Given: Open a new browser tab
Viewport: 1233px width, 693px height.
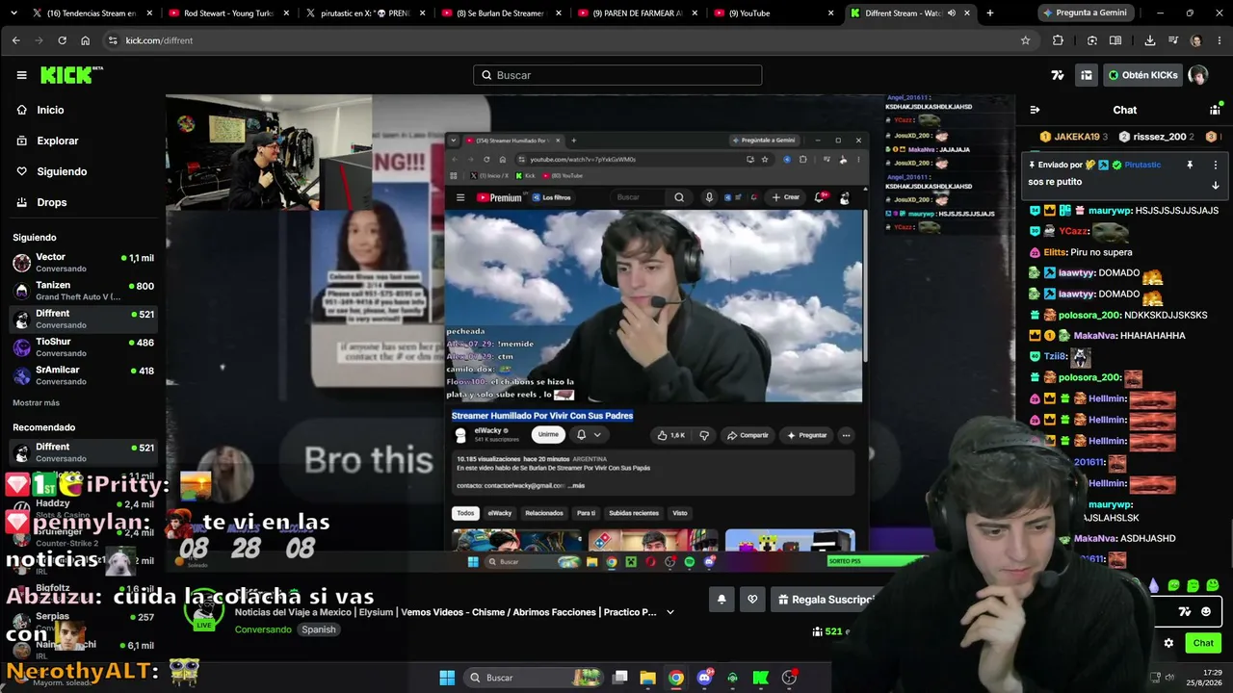Looking at the screenshot, I should click(989, 13).
